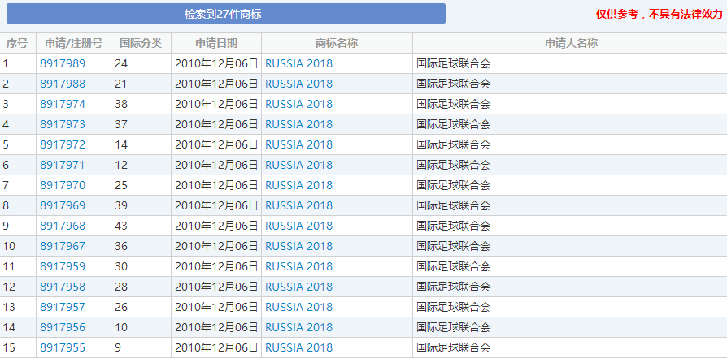Open RUSSIA 2018 trademark in row 4
Screen dimensions: 727x358
point(299,124)
